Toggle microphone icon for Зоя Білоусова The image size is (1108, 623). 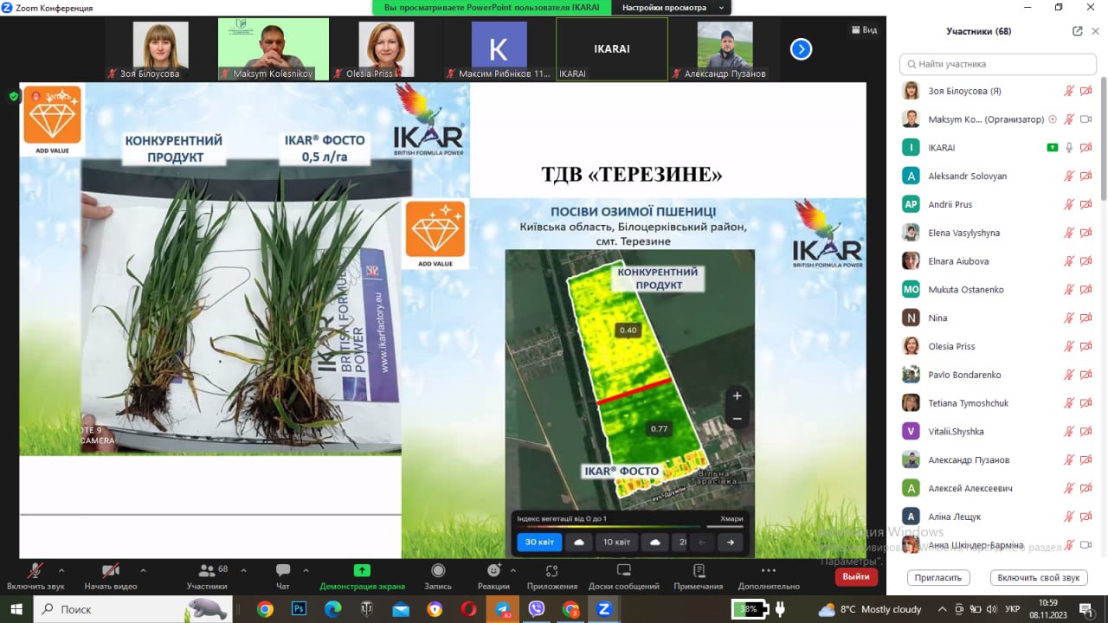pyautogui.click(x=1069, y=91)
